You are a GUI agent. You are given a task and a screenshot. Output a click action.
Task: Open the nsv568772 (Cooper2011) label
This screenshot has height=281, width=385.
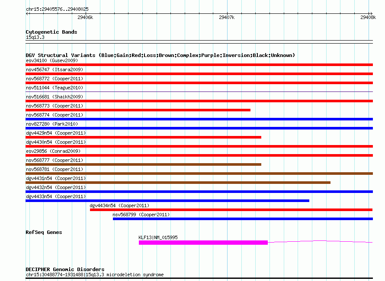coord(55,79)
